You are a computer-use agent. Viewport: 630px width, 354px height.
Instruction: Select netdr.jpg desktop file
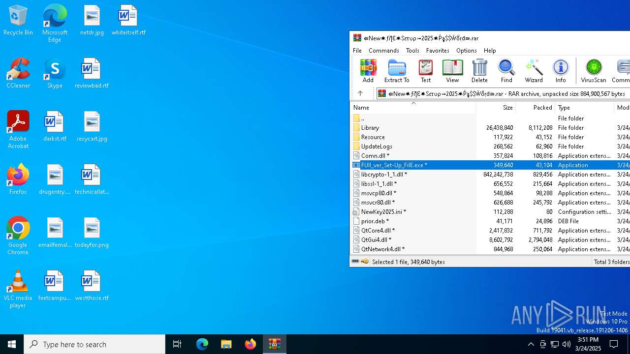pyautogui.click(x=92, y=20)
